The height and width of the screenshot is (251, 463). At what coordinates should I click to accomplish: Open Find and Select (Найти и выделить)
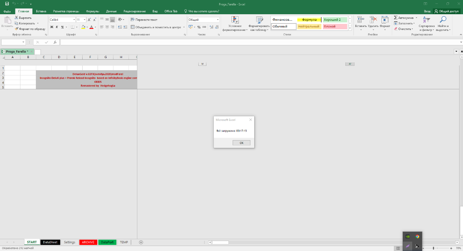tap(443, 24)
